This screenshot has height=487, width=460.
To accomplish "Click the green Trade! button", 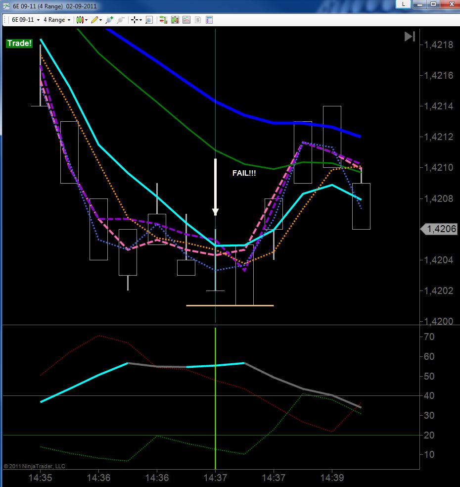I will pos(19,43).
